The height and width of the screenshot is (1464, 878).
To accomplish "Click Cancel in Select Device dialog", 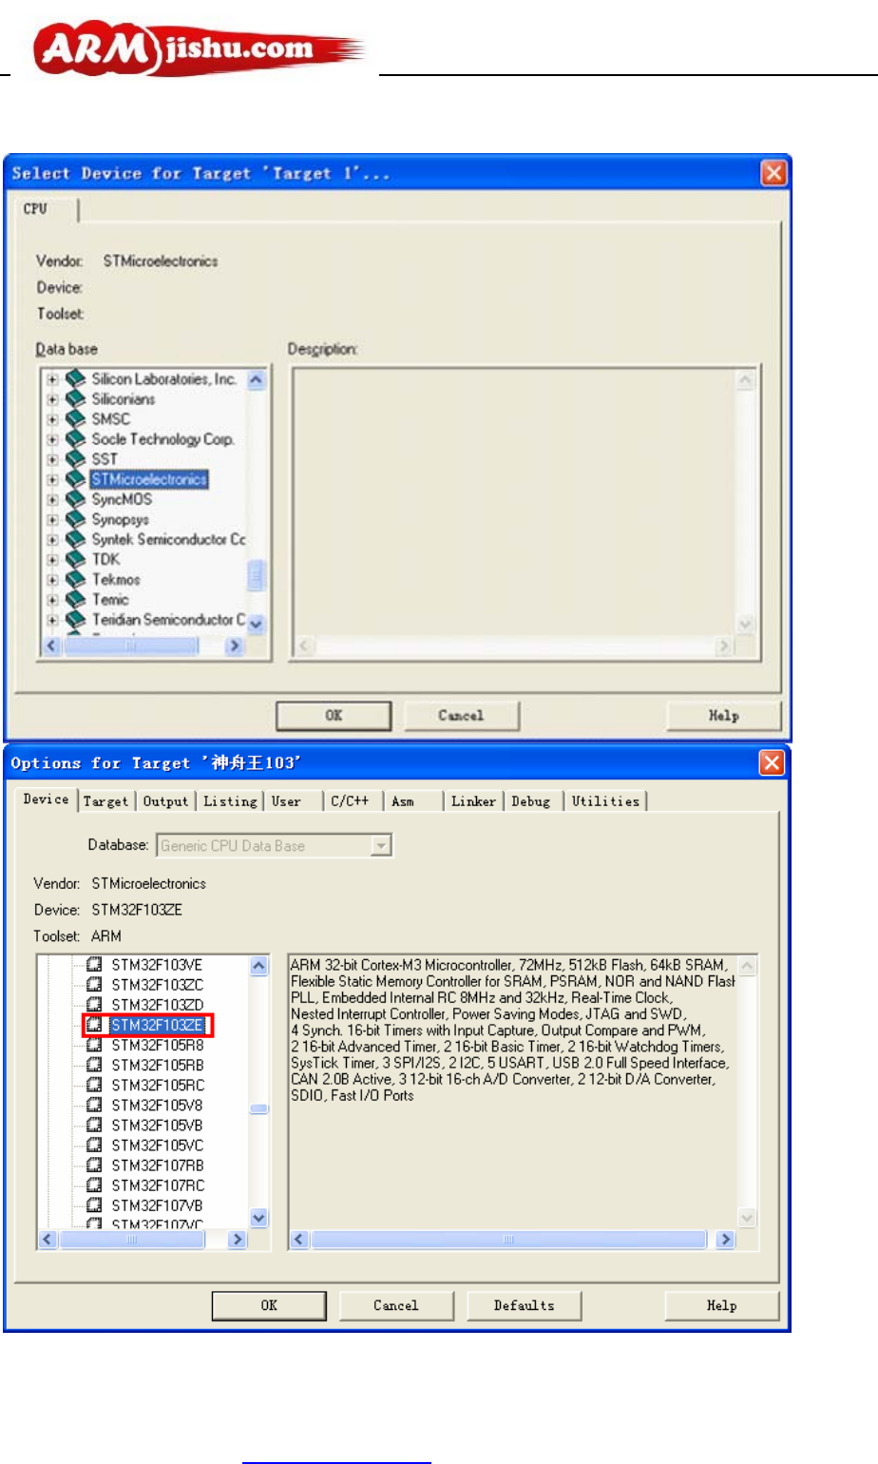I will [461, 716].
